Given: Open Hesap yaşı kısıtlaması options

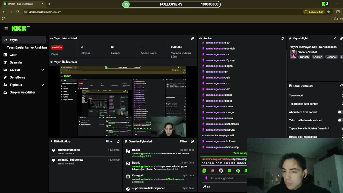Looking at the screenshot, I should 342,137.
